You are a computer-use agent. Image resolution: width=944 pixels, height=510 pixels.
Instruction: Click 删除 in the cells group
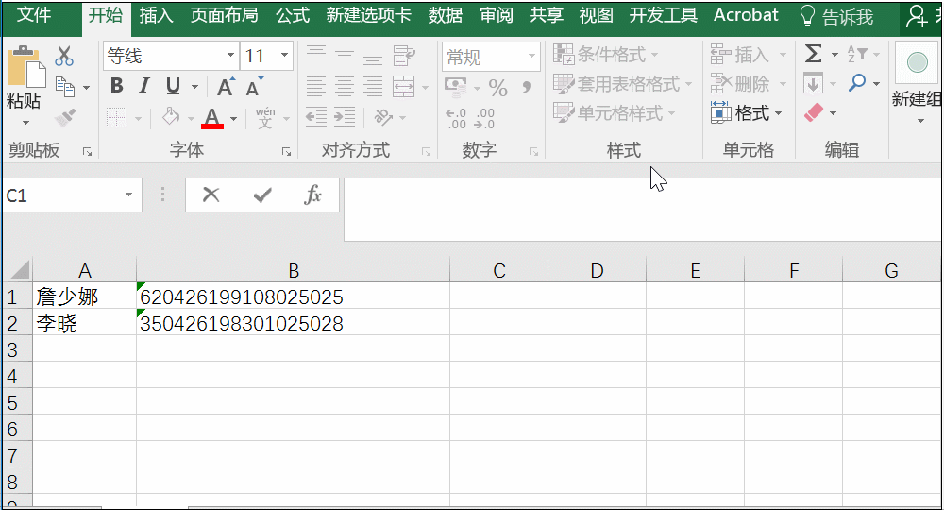tap(740, 84)
